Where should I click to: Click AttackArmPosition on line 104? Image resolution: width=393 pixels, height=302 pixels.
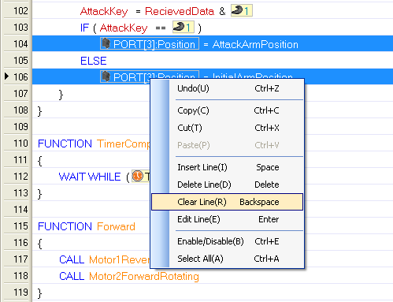pyautogui.click(x=255, y=44)
